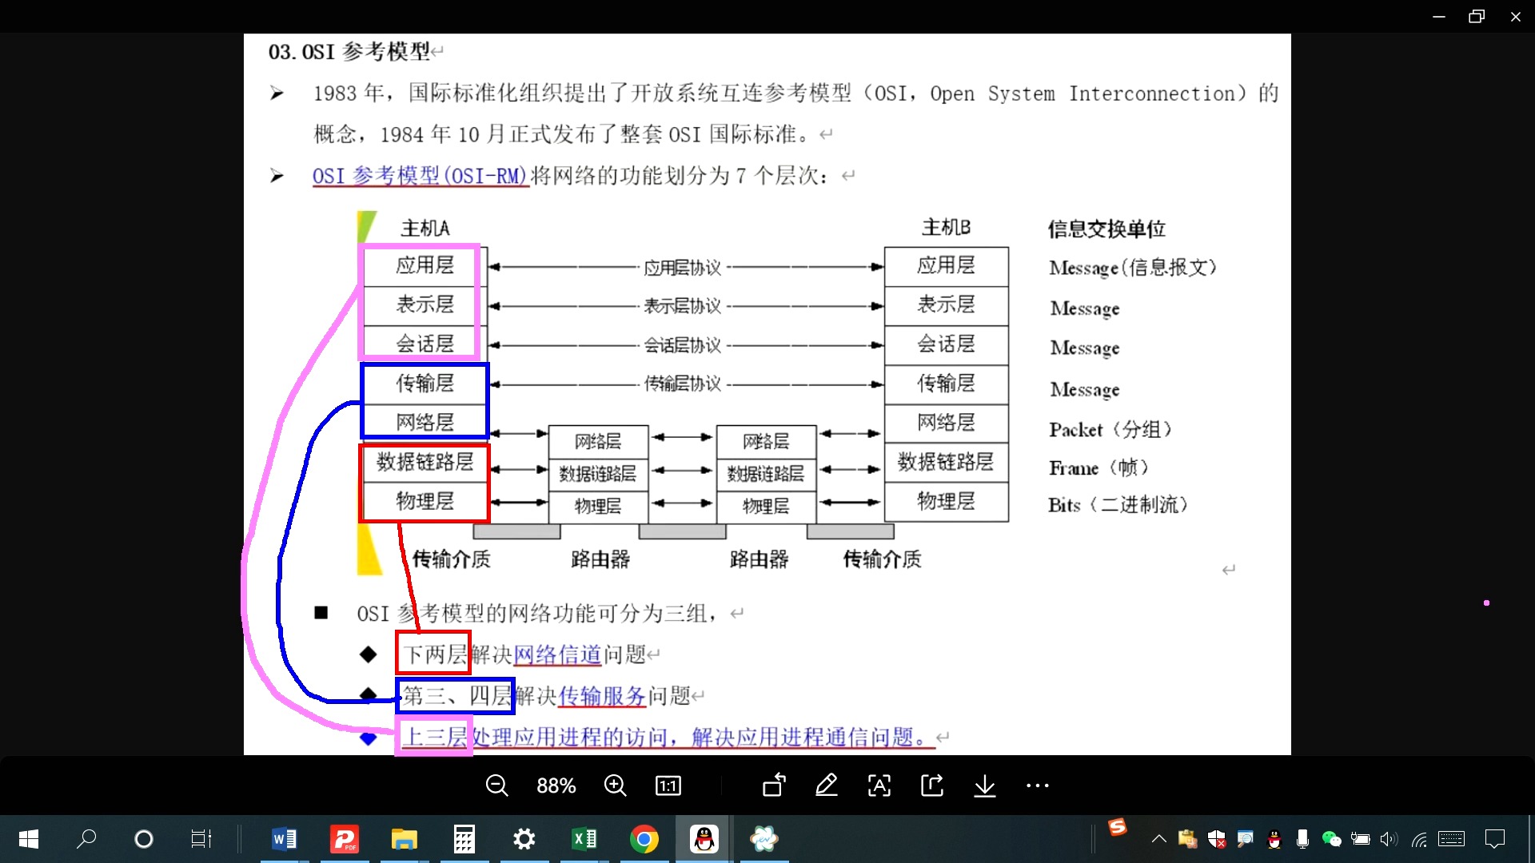Click the more options (…) button
The height and width of the screenshot is (863, 1535).
tap(1036, 785)
